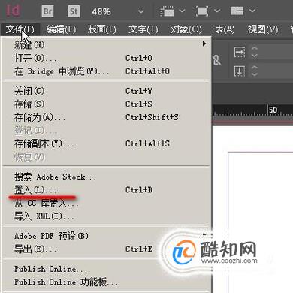
Task: Open the 对象(O) menu
Action: coord(186,29)
